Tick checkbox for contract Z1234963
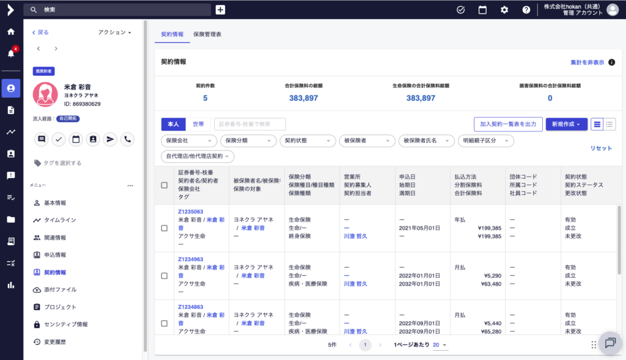626x360 pixels. tap(164, 276)
